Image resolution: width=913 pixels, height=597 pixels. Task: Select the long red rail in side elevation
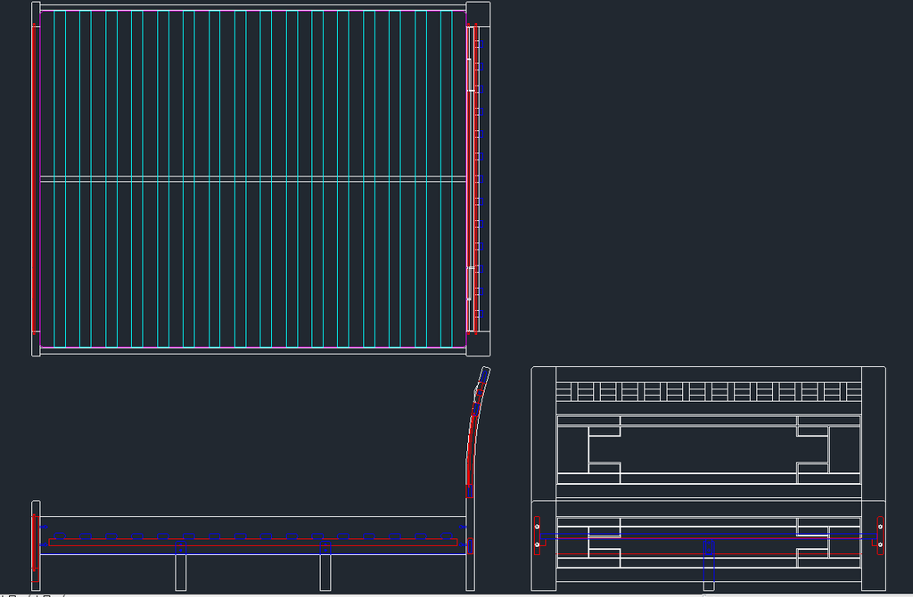(x=252, y=543)
